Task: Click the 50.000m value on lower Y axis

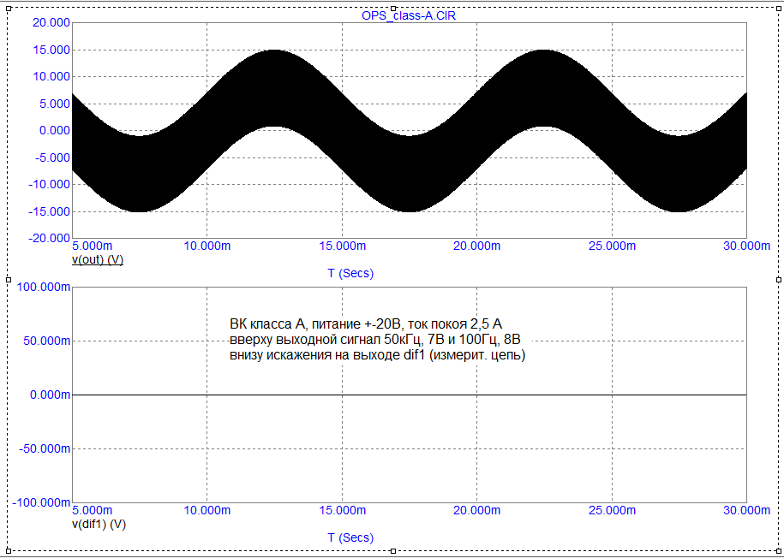Action: [47, 341]
